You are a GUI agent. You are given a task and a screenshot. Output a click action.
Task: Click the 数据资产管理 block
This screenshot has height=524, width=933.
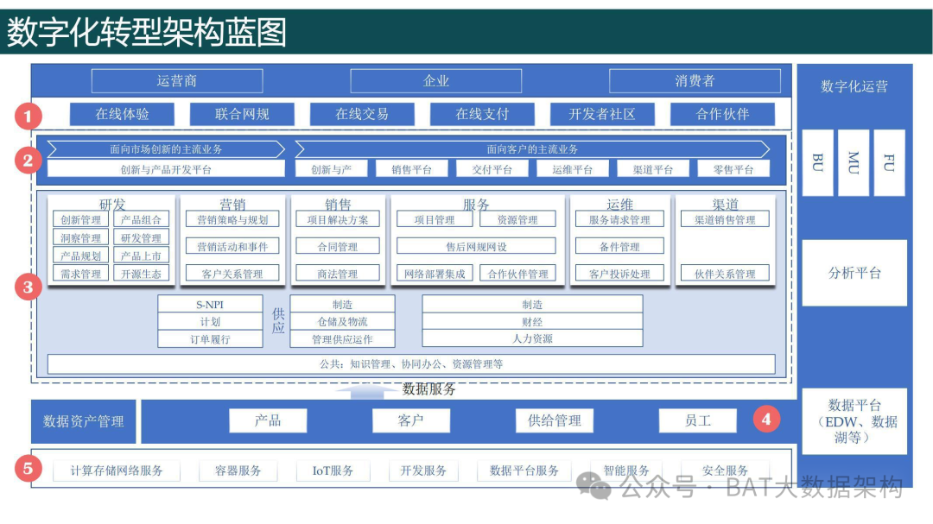(83, 421)
